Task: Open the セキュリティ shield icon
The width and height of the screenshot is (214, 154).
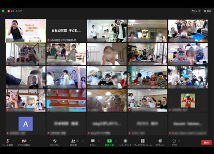Action: click(55, 141)
